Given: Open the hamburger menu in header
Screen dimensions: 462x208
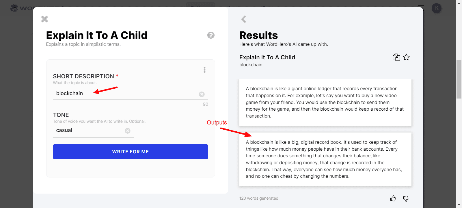Looking at the screenshot, I should point(421,7).
